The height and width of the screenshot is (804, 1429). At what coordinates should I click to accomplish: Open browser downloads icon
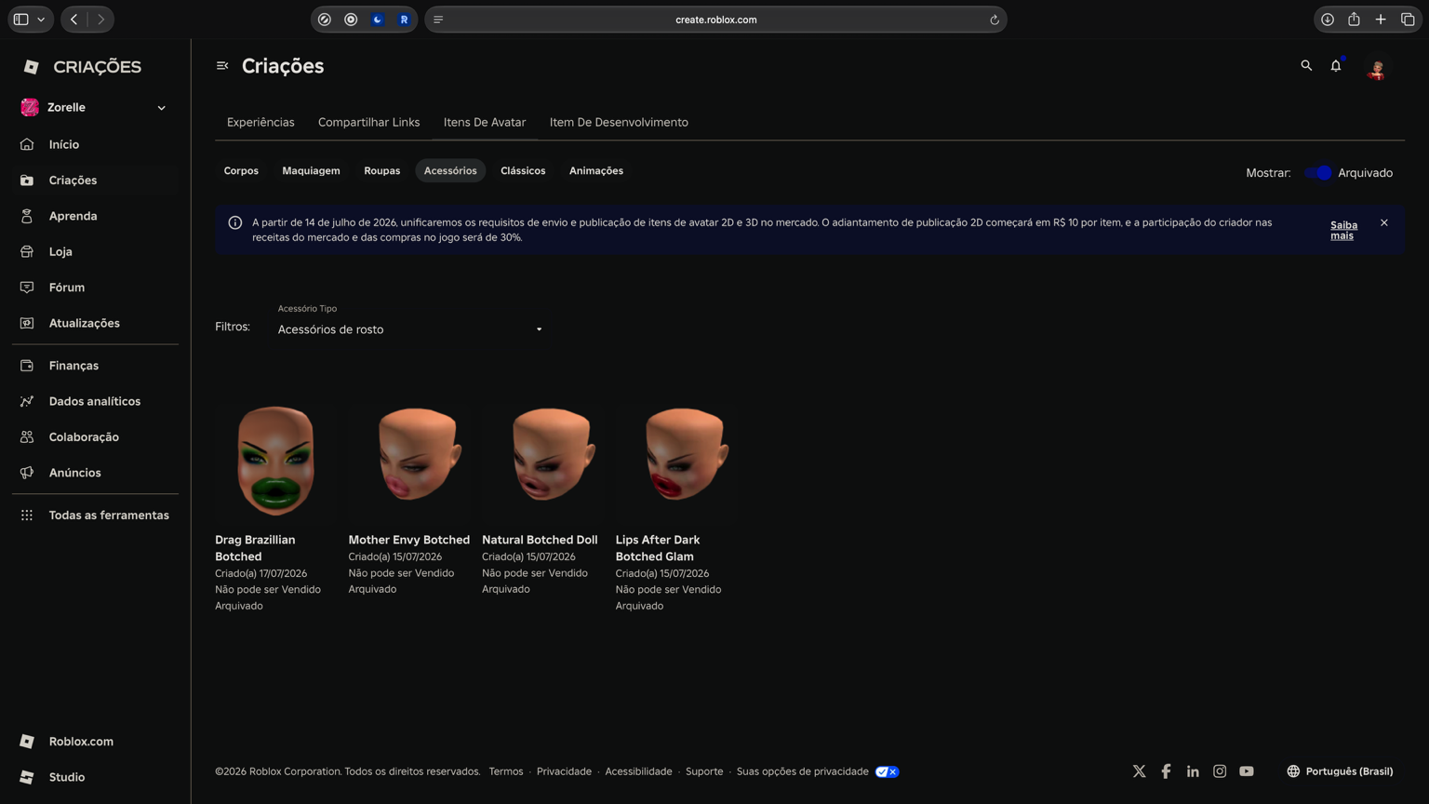(x=1328, y=20)
